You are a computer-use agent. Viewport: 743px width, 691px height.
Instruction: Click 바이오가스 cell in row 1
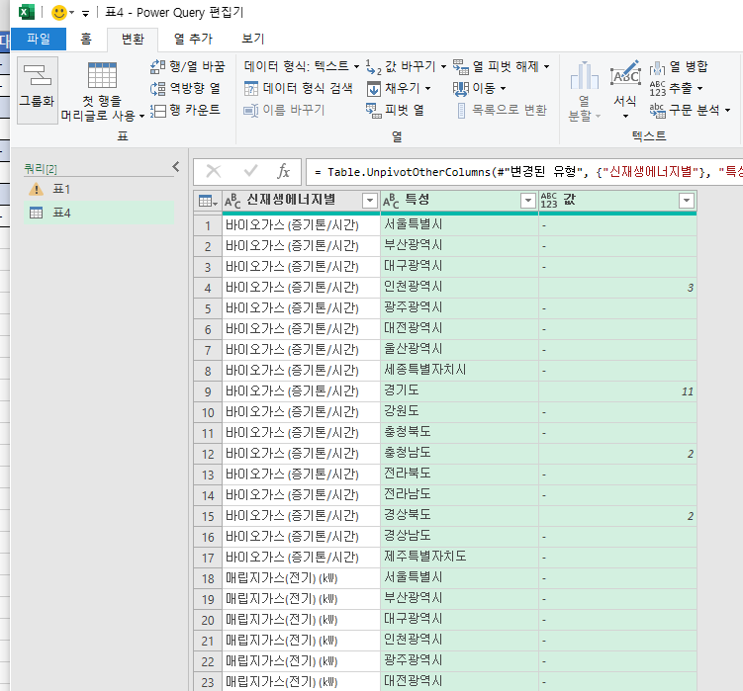point(301,225)
